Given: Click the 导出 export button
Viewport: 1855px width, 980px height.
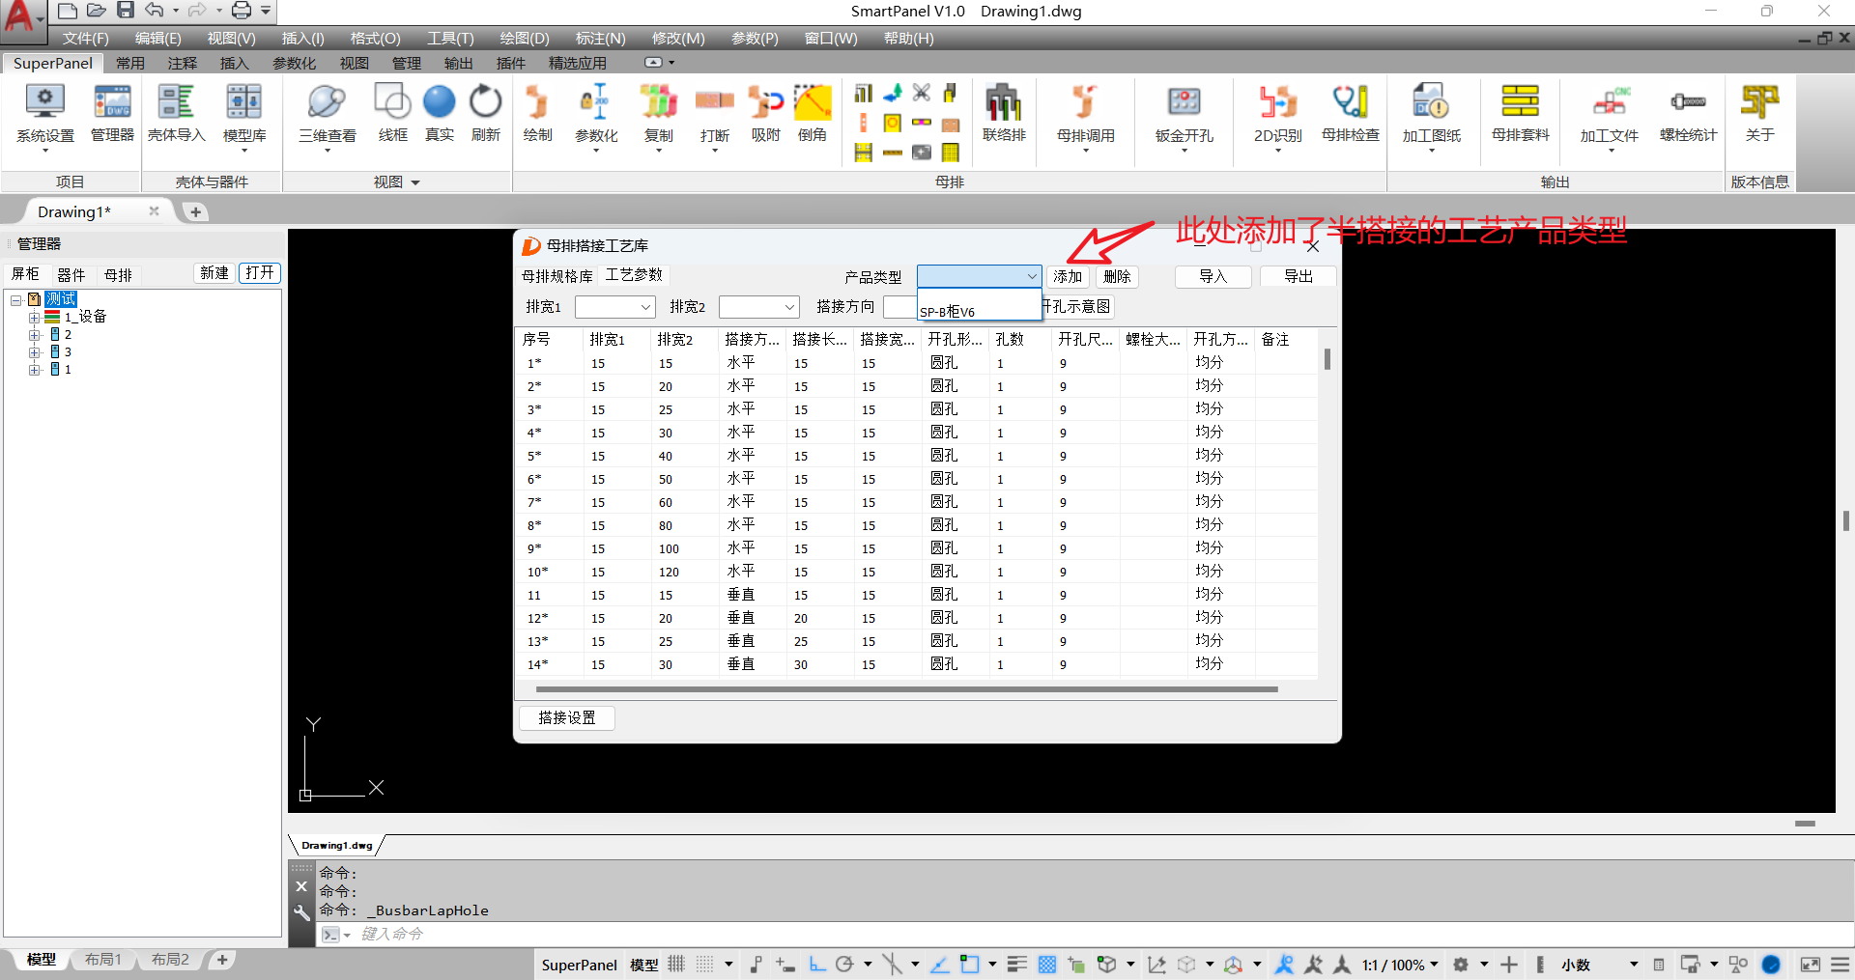Looking at the screenshot, I should coord(1298,277).
